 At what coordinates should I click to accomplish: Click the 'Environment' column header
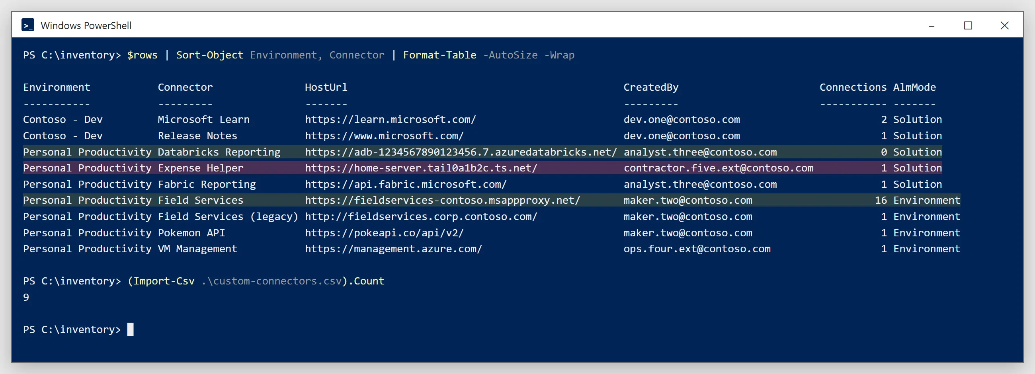point(57,87)
